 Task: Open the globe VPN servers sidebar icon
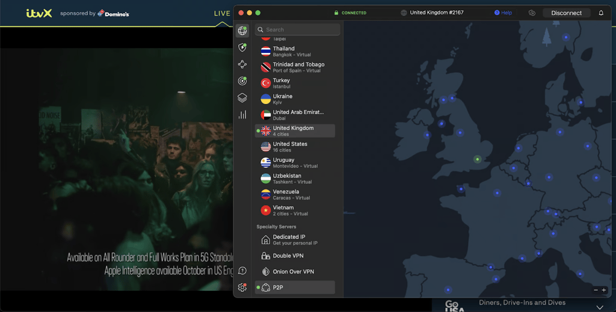click(x=242, y=31)
